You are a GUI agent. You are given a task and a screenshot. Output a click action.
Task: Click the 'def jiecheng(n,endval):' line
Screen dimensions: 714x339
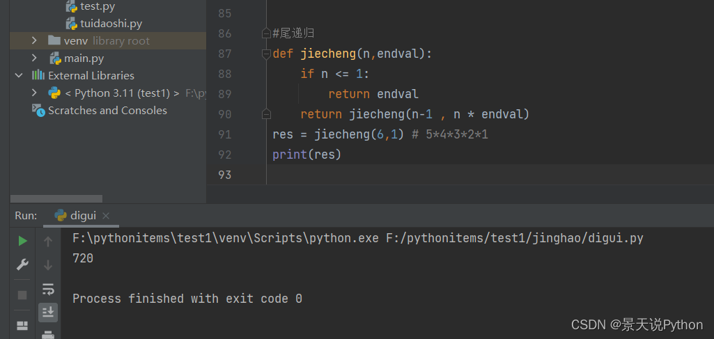coord(352,54)
